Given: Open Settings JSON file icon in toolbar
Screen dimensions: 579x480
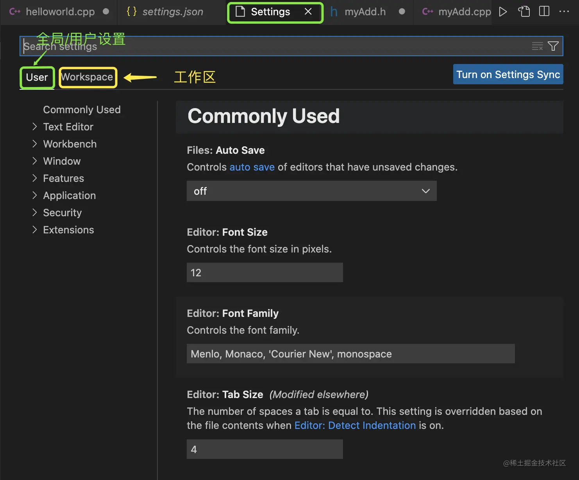Looking at the screenshot, I should click(524, 12).
